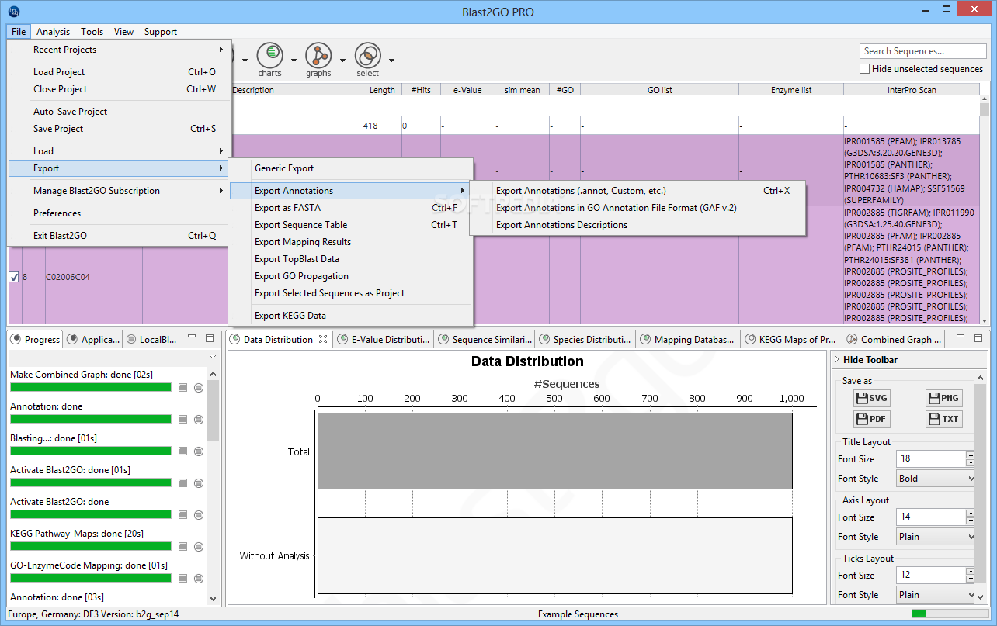Click square icon on KEGG Pathway-Maps row

tap(182, 546)
